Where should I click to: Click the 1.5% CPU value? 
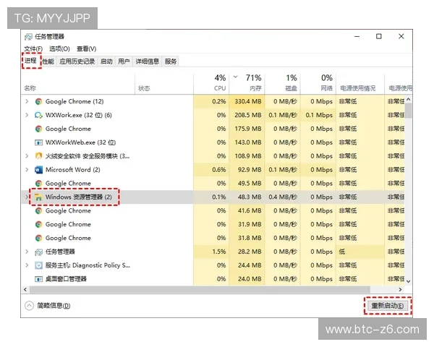[x=219, y=252]
